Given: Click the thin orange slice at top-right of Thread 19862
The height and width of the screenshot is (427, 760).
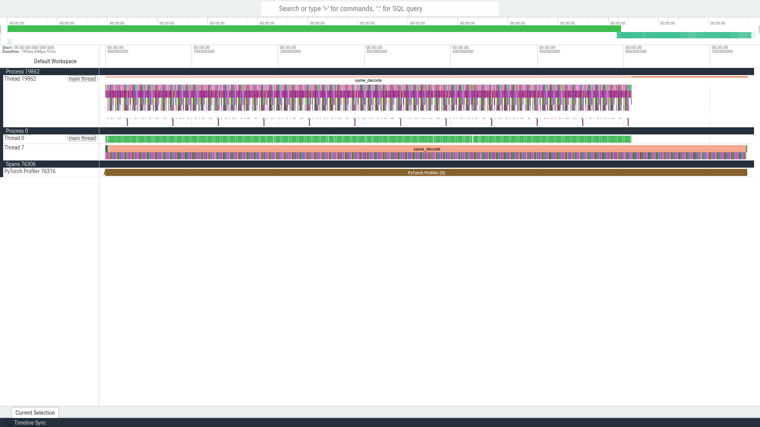Looking at the screenshot, I should click(x=689, y=77).
